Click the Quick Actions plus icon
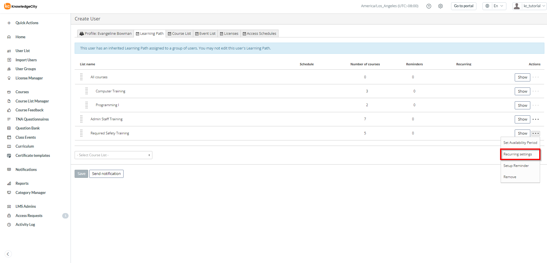 (x=9, y=23)
